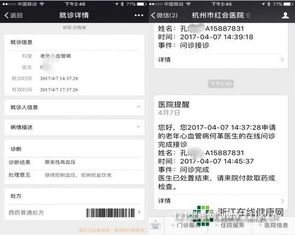The image size is (295, 235).
Task: Open the 医院信息 menu
Action: click(x=274, y=225)
